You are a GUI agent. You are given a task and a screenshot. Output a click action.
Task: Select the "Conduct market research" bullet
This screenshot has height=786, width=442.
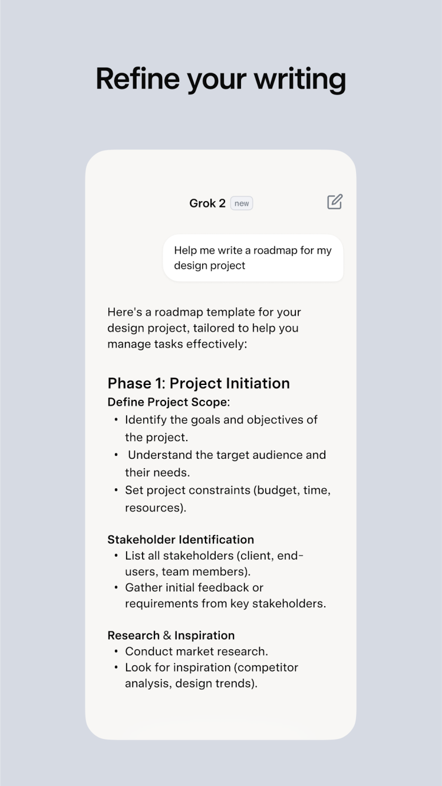(x=196, y=652)
